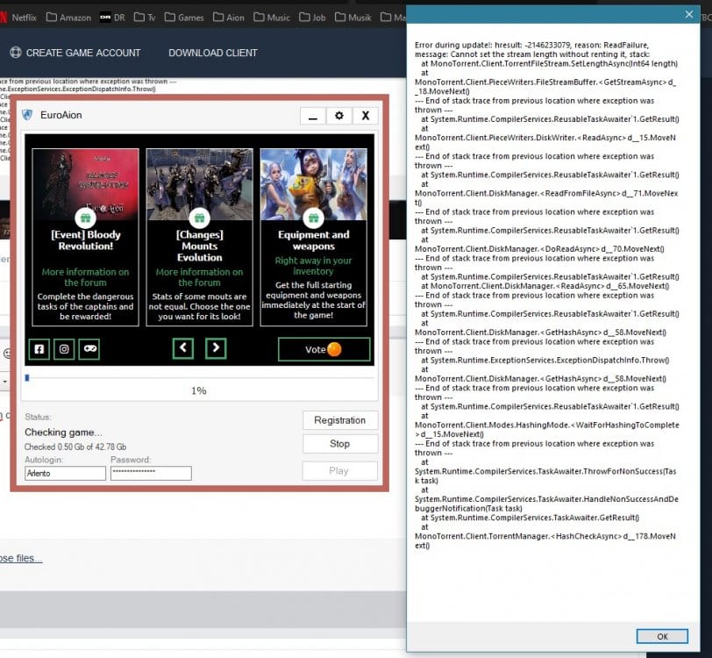Open the Games bookmark folder
Image resolution: width=712 pixels, height=658 pixels.
(x=182, y=18)
